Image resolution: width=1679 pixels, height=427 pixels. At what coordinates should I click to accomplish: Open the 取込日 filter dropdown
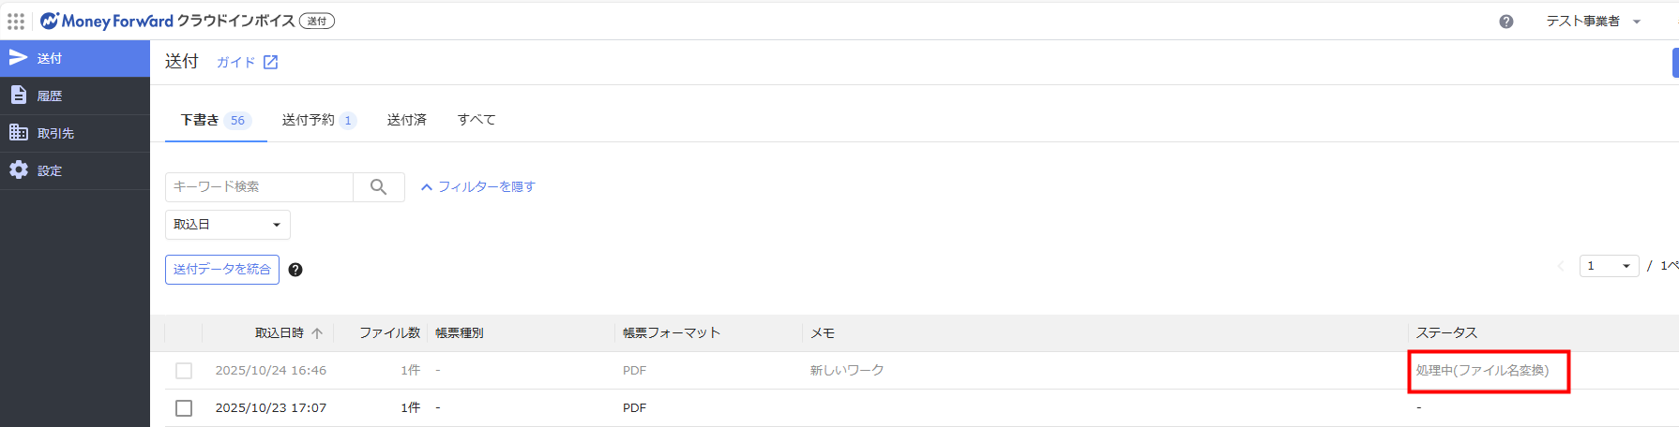point(227,225)
